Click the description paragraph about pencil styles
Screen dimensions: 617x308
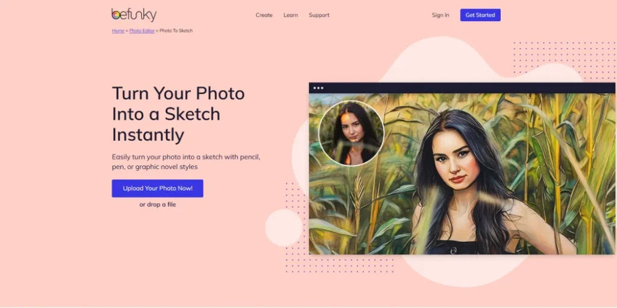186,162
